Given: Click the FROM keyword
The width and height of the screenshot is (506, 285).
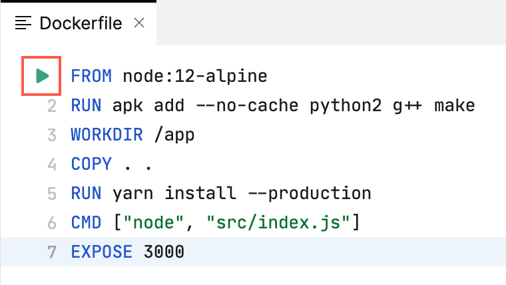Looking at the screenshot, I should tap(91, 76).
